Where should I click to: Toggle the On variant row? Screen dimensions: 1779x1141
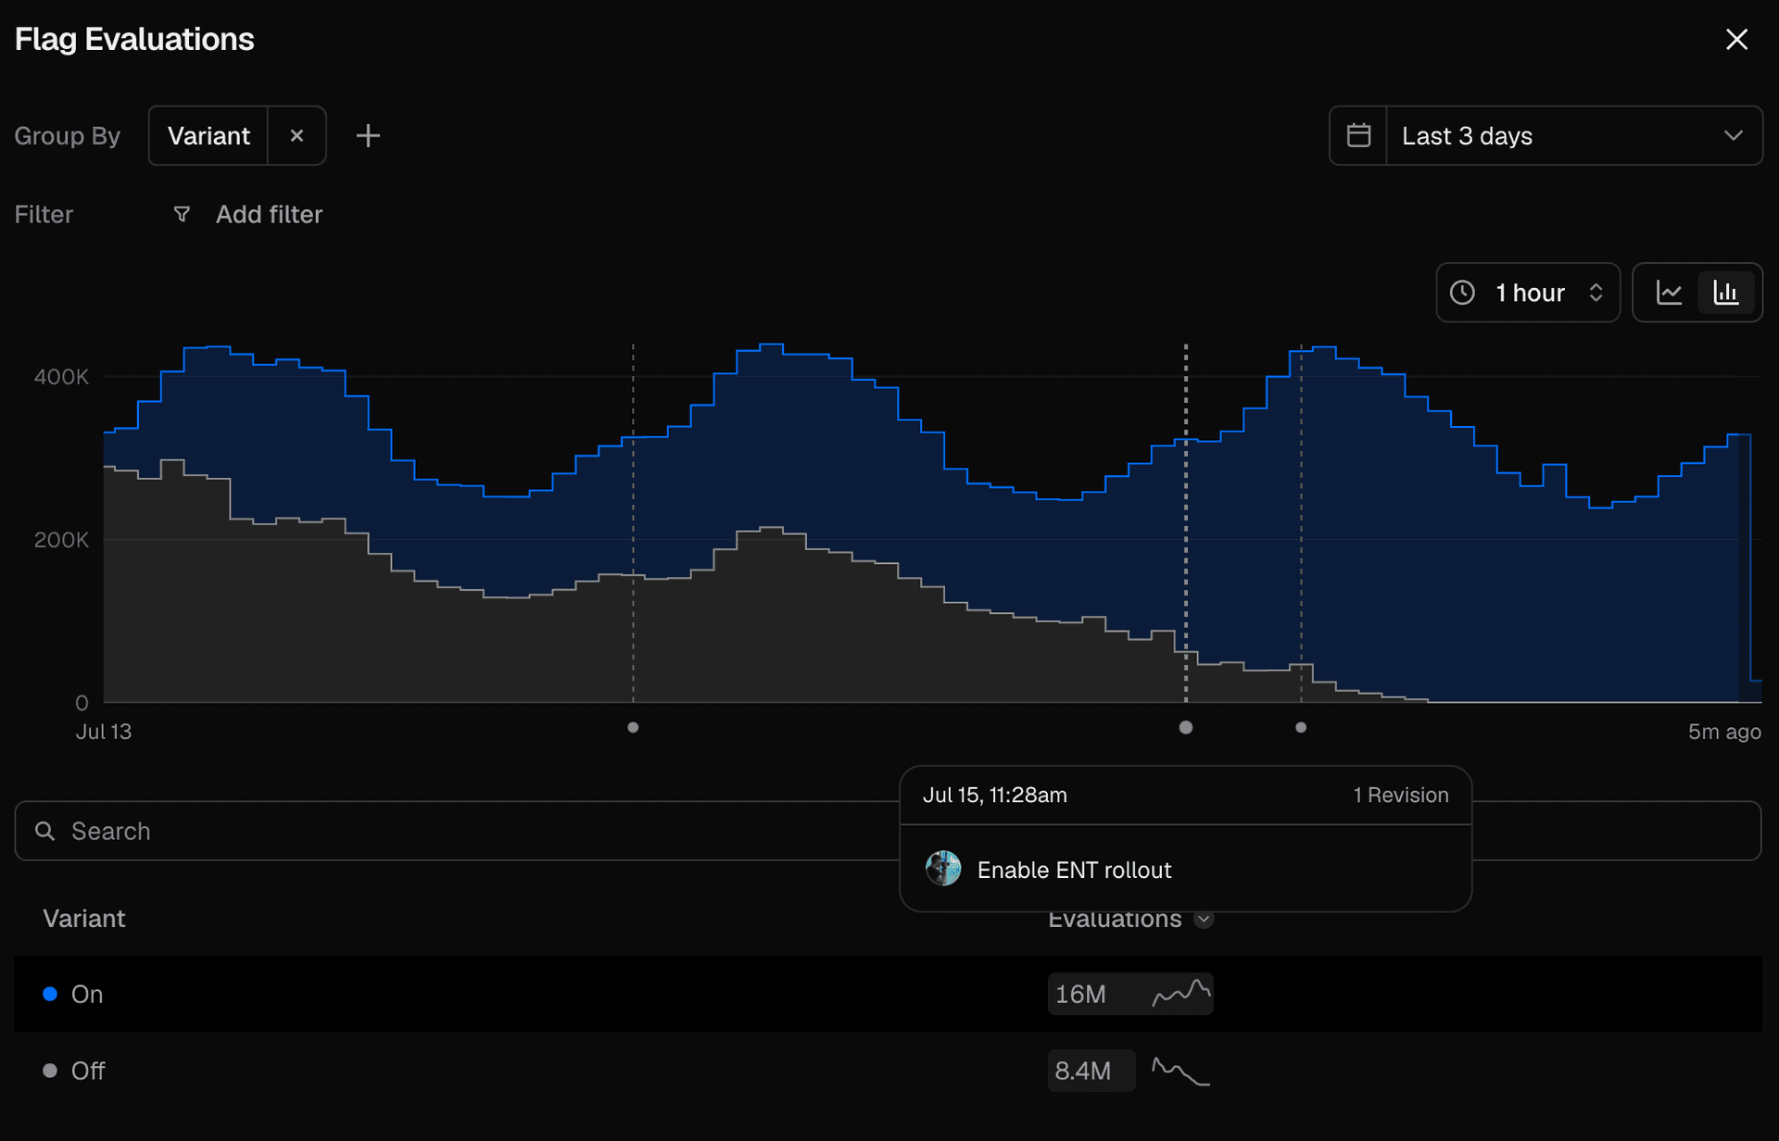point(888,994)
